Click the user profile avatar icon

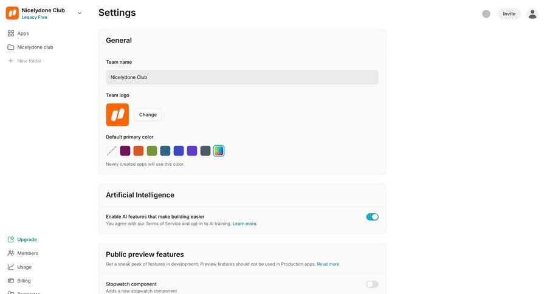point(532,14)
